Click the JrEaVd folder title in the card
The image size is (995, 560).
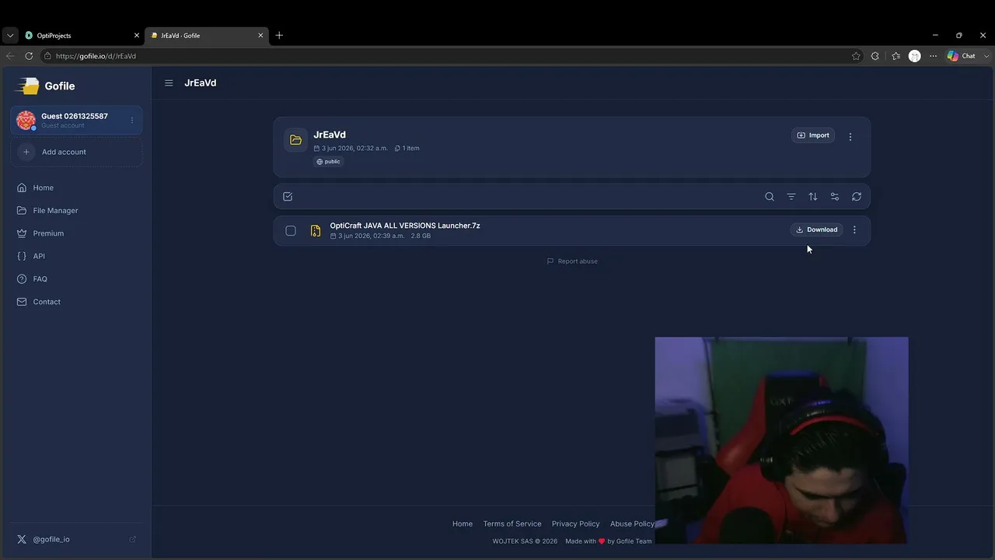pyautogui.click(x=330, y=135)
